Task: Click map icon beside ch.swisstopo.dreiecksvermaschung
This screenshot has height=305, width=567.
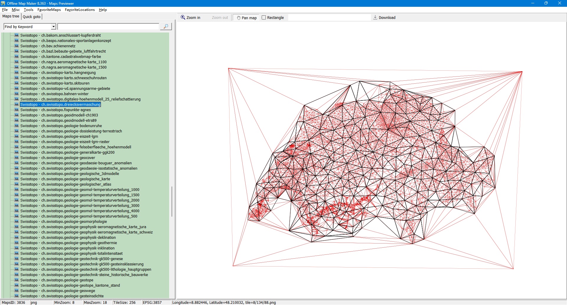Action: 17,104
